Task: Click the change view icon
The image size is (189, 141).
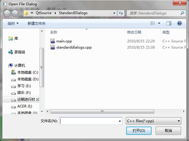Action: (153, 23)
